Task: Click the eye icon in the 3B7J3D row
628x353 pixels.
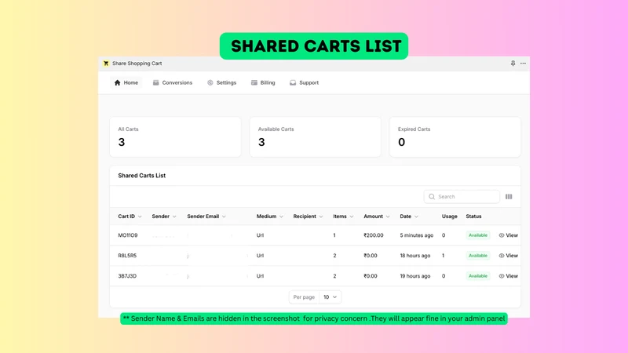Action: point(502,276)
